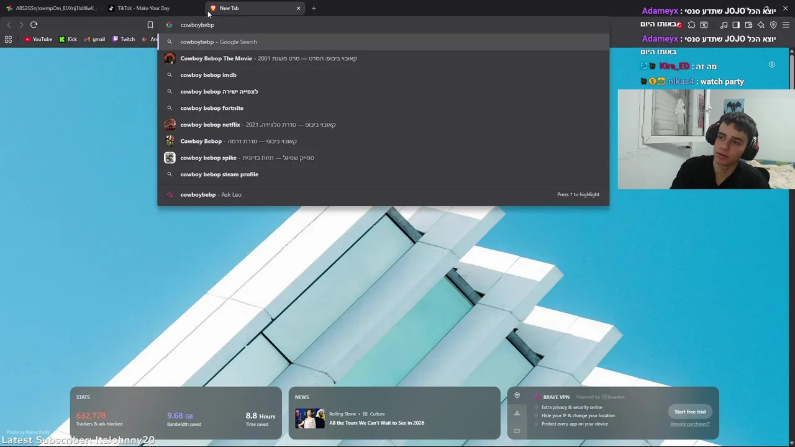Choose the Cowboy Bebop The Movie suggestion

pyautogui.click(x=383, y=58)
